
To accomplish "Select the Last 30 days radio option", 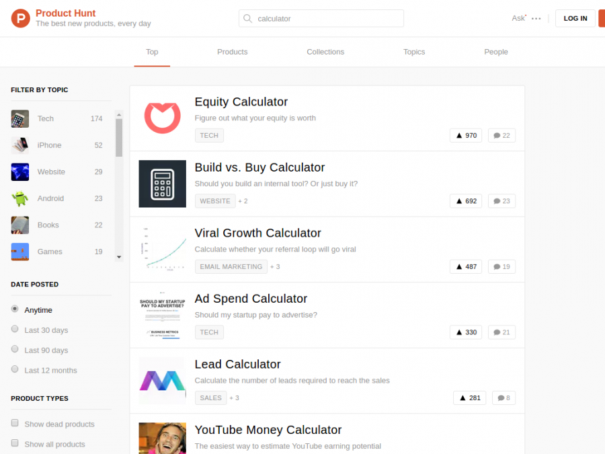I will point(15,330).
